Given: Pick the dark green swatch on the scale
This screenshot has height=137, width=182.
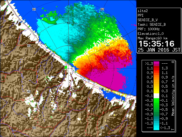Looking at the screenshot, I should pyautogui.click(x=156, y=114).
